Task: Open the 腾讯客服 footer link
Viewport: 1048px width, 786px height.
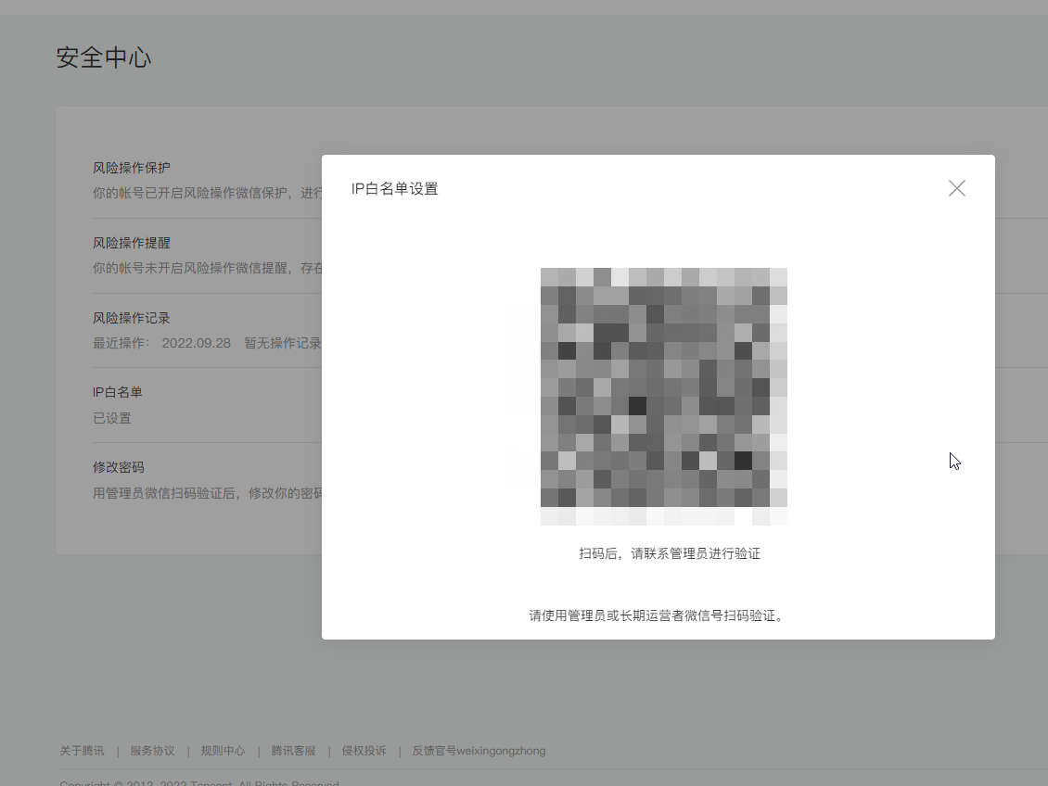Action: pyautogui.click(x=293, y=751)
